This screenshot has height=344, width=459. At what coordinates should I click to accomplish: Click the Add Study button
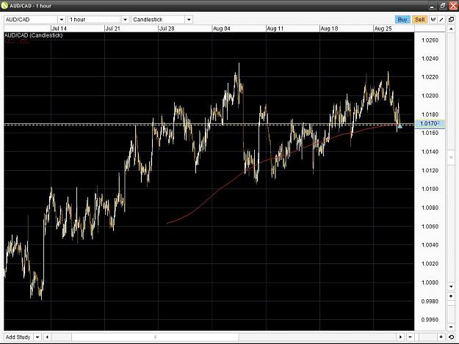pyautogui.click(x=18, y=337)
